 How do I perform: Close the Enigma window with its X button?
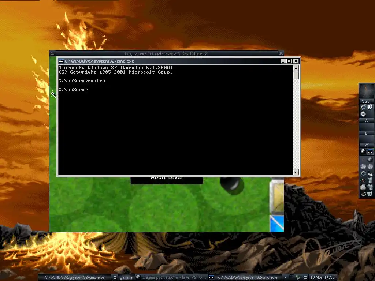pyautogui.click(x=281, y=53)
